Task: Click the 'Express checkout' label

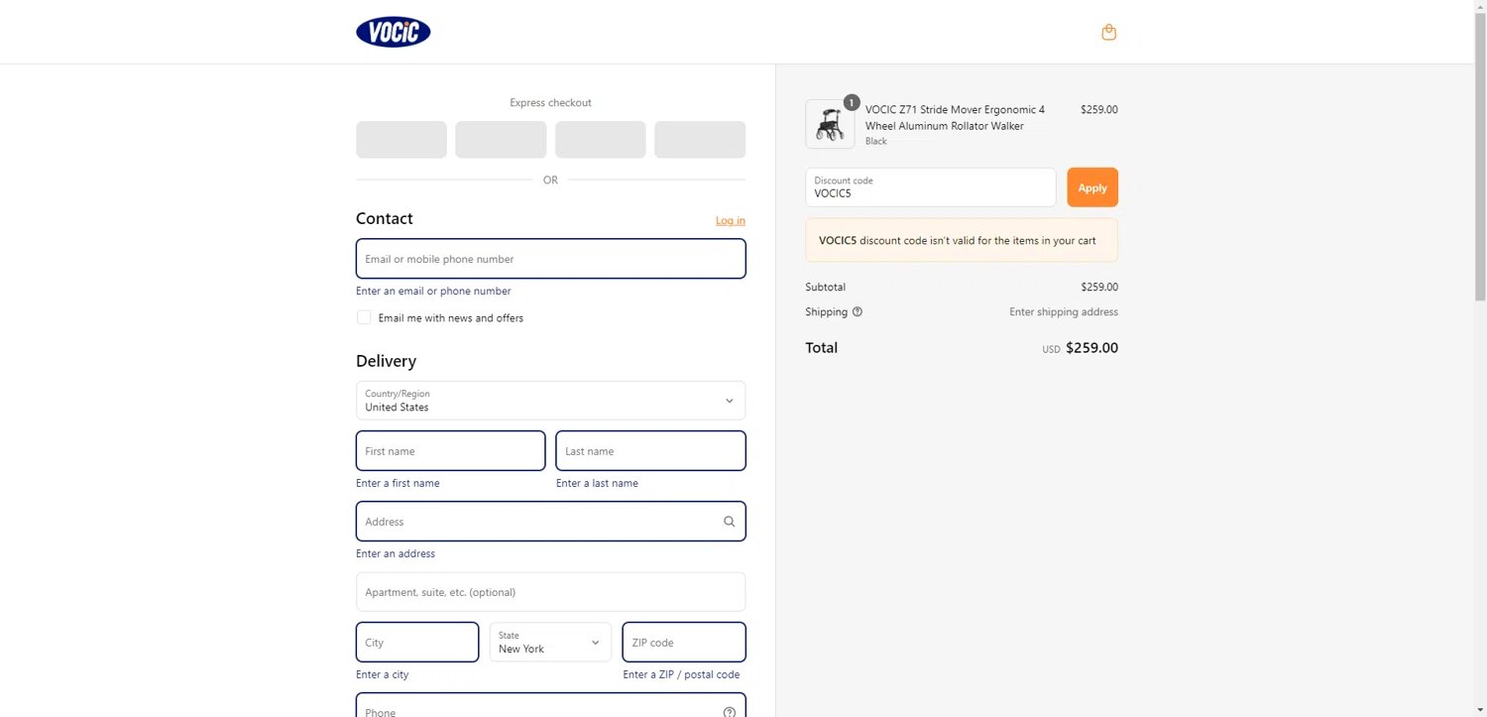Action: (550, 102)
